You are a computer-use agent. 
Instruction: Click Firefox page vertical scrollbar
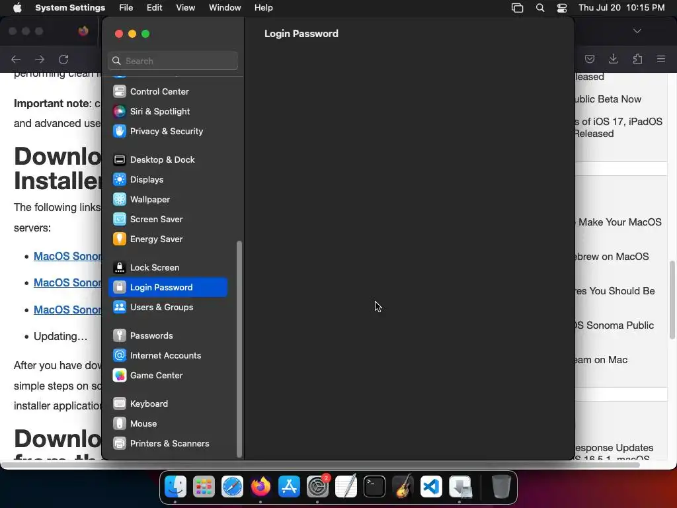(x=672, y=300)
